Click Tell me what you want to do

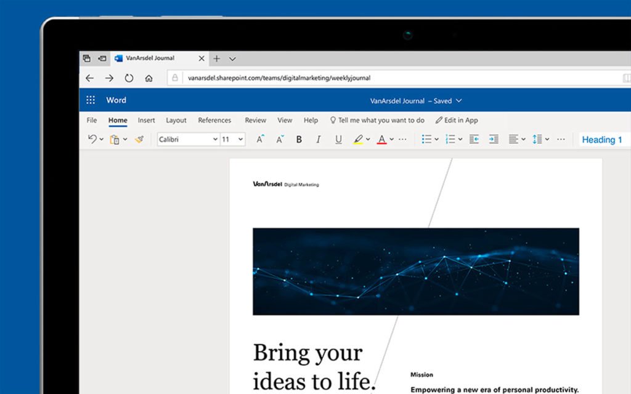tap(377, 120)
